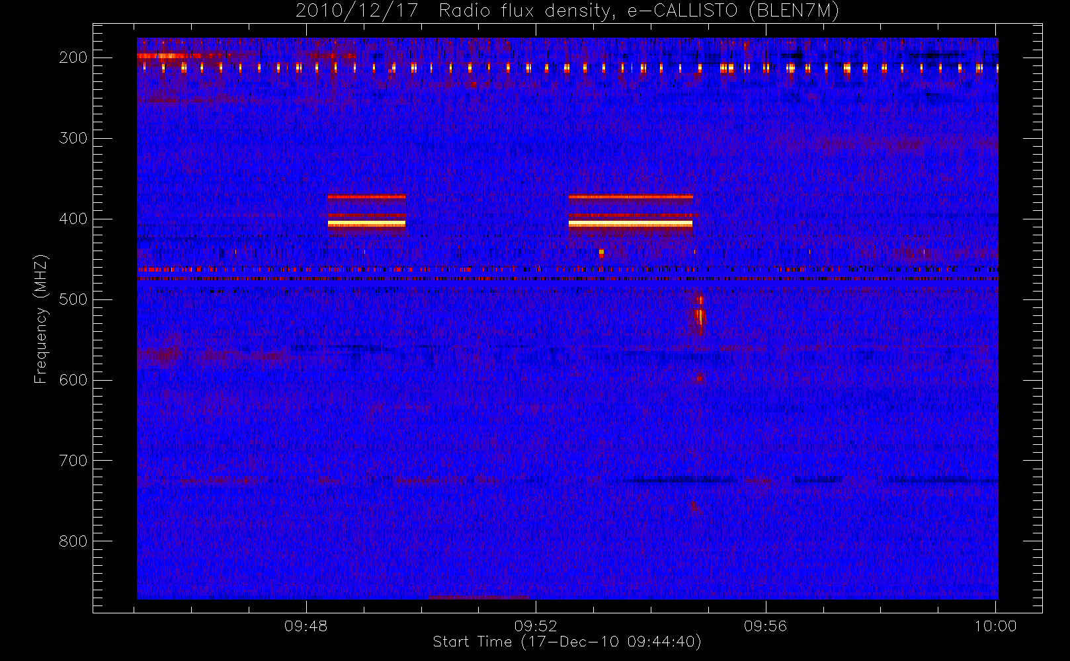The height and width of the screenshot is (661, 1070).
Task: Click the 600 frequency tick label
Action: tap(73, 380)
